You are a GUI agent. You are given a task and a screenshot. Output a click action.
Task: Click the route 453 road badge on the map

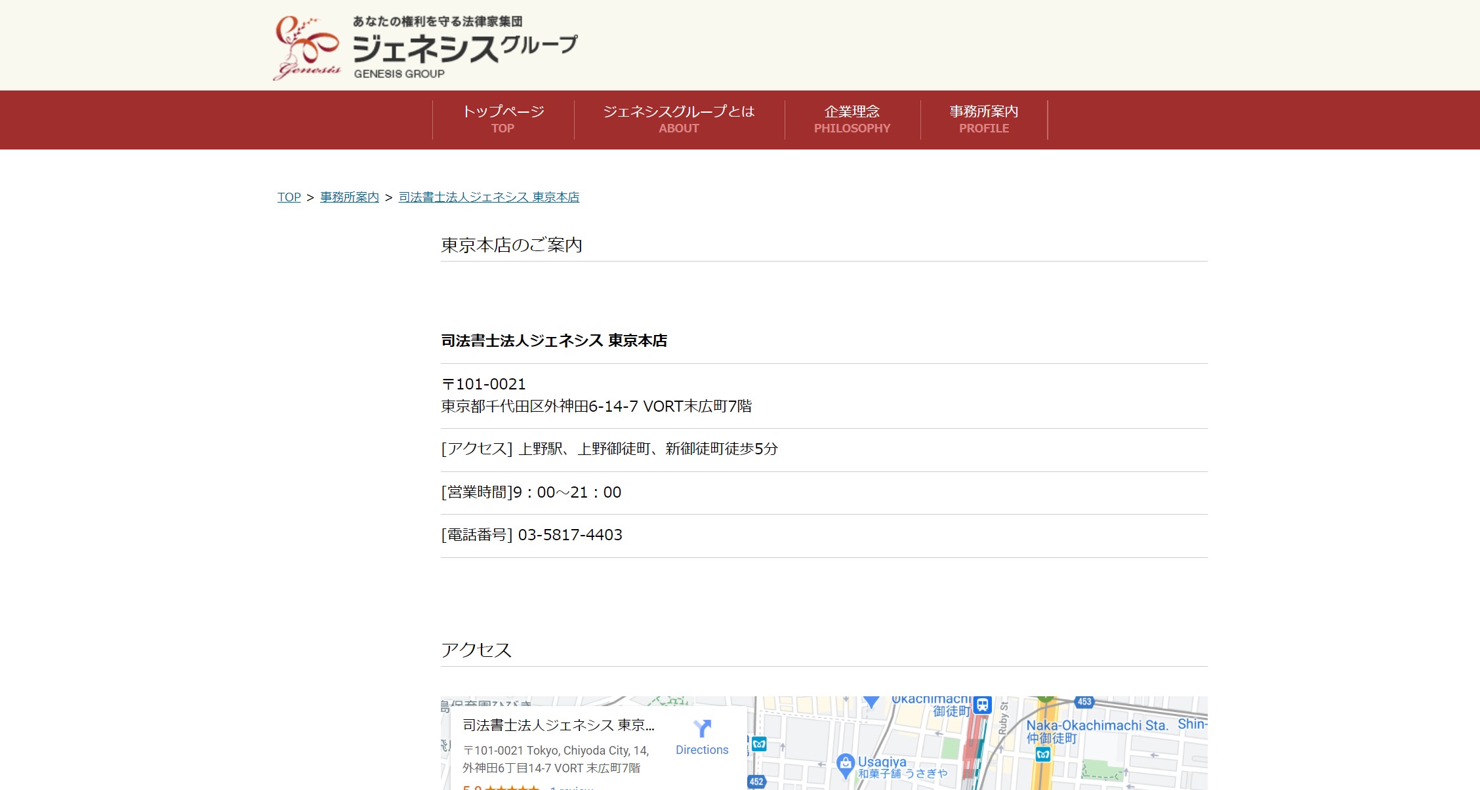(1084, 701)
